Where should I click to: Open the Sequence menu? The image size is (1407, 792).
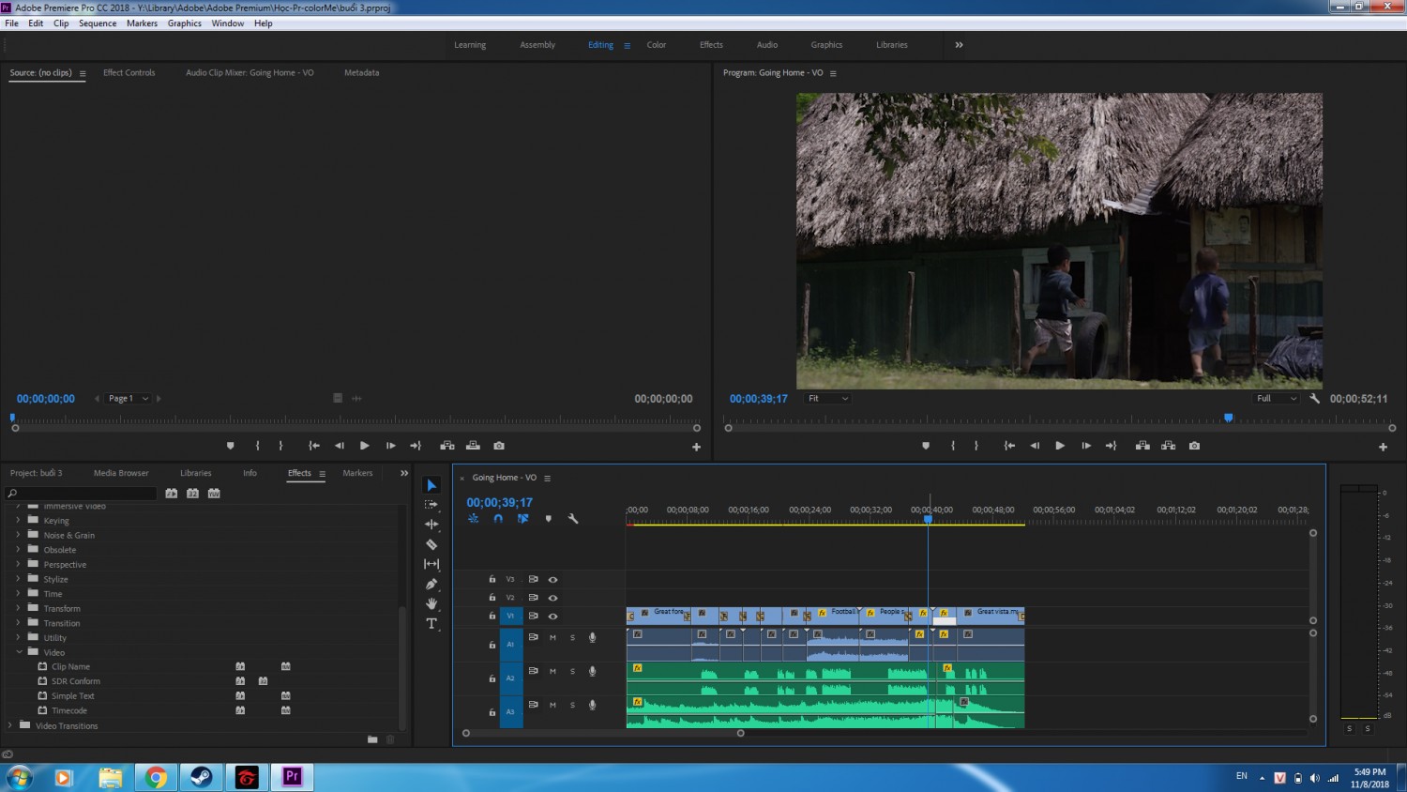pyautogui.click(x=98, y=23)
